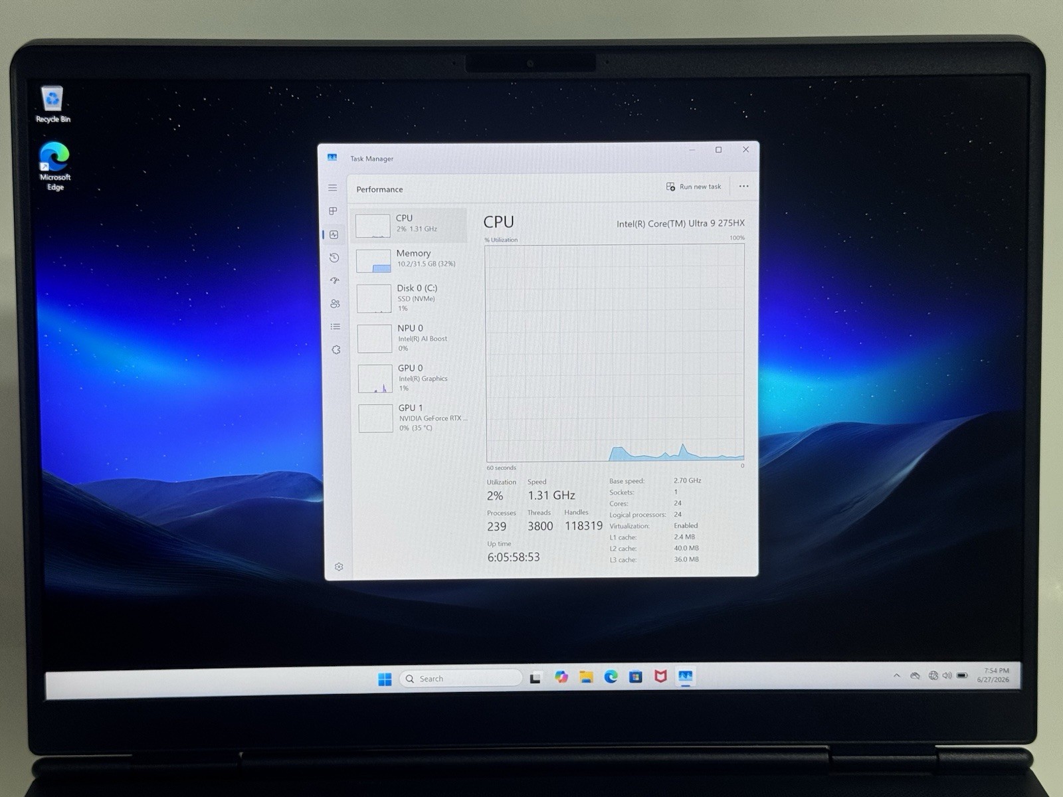1063x797 pixels.
Task: Click the battery tray icon
Action: [x=962, y=675]
